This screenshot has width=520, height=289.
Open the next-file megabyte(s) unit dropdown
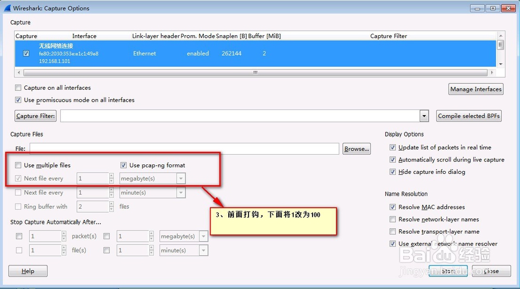(x=181, y=178)
